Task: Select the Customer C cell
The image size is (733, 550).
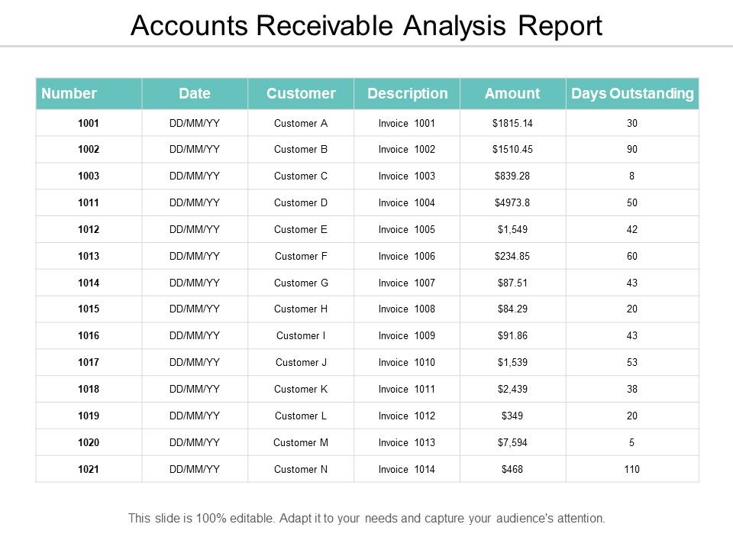Action: click(x=301, y=176)
